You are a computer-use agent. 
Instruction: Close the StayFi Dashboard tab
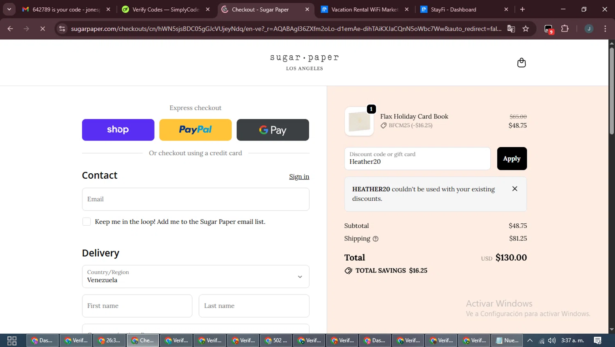coord(506,9)
